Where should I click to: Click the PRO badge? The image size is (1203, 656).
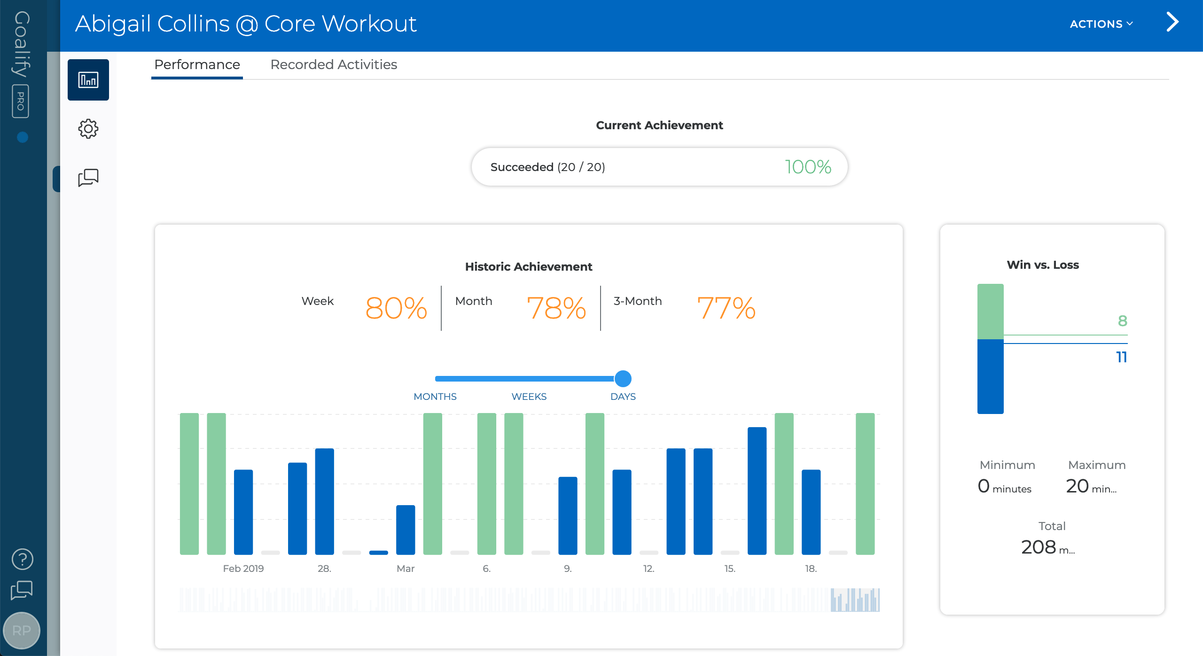(x=21, y=101)
